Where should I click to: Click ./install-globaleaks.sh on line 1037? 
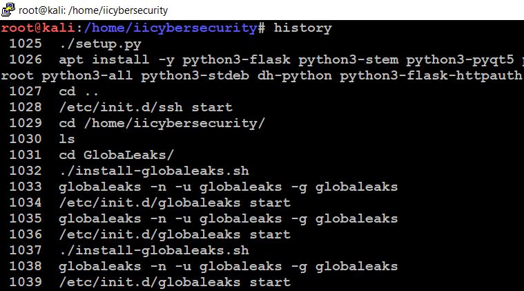[x=154, y=250]
